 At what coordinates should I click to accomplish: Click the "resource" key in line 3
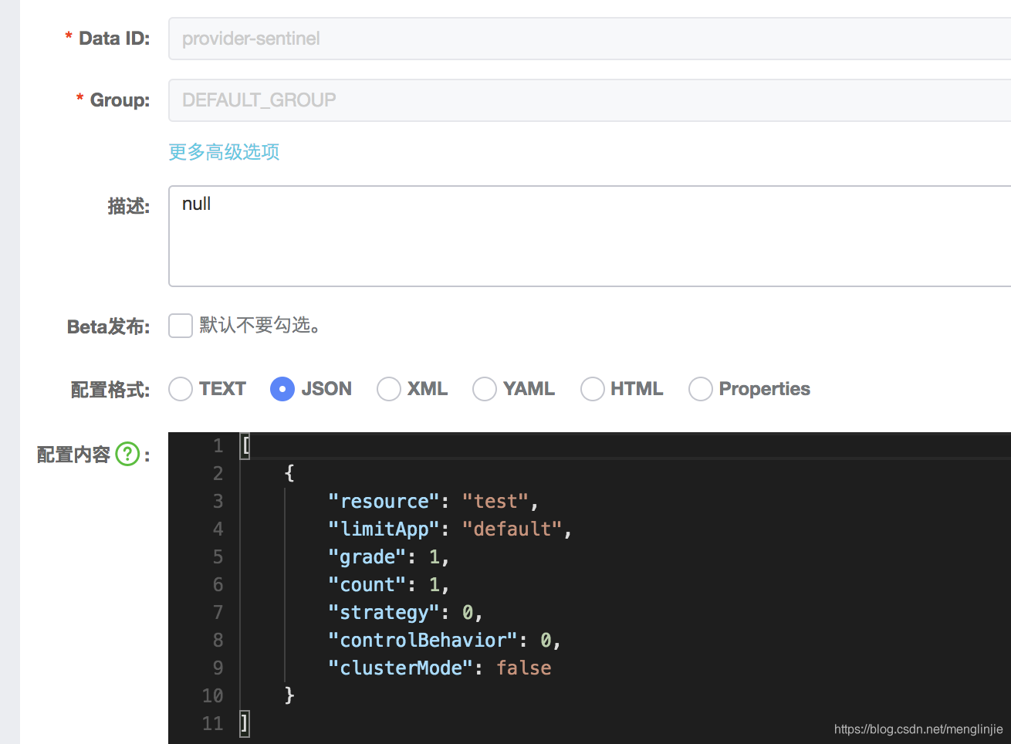point(384,502)
